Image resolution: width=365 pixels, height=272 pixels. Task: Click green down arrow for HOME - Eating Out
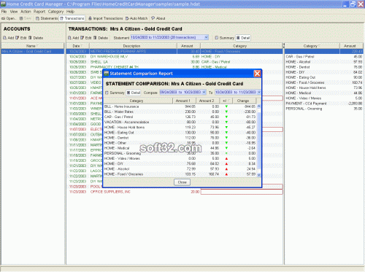click(x=226, y=133)
